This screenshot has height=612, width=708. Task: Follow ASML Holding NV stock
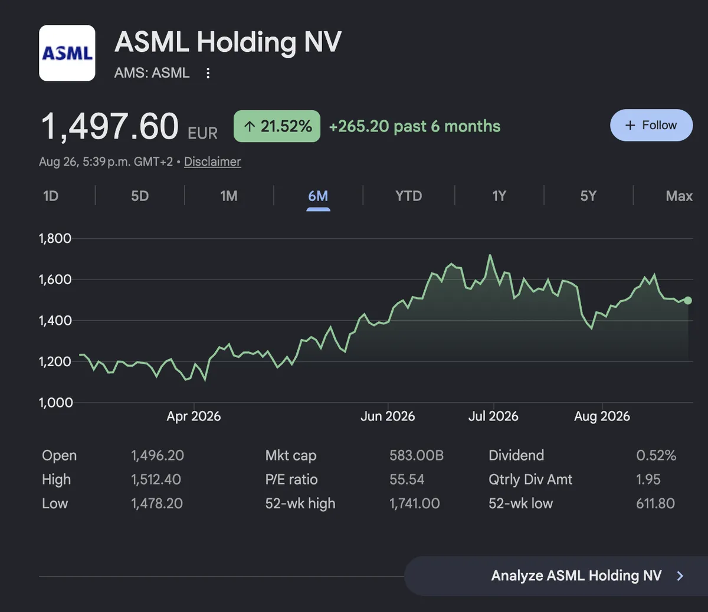(651, 125)
